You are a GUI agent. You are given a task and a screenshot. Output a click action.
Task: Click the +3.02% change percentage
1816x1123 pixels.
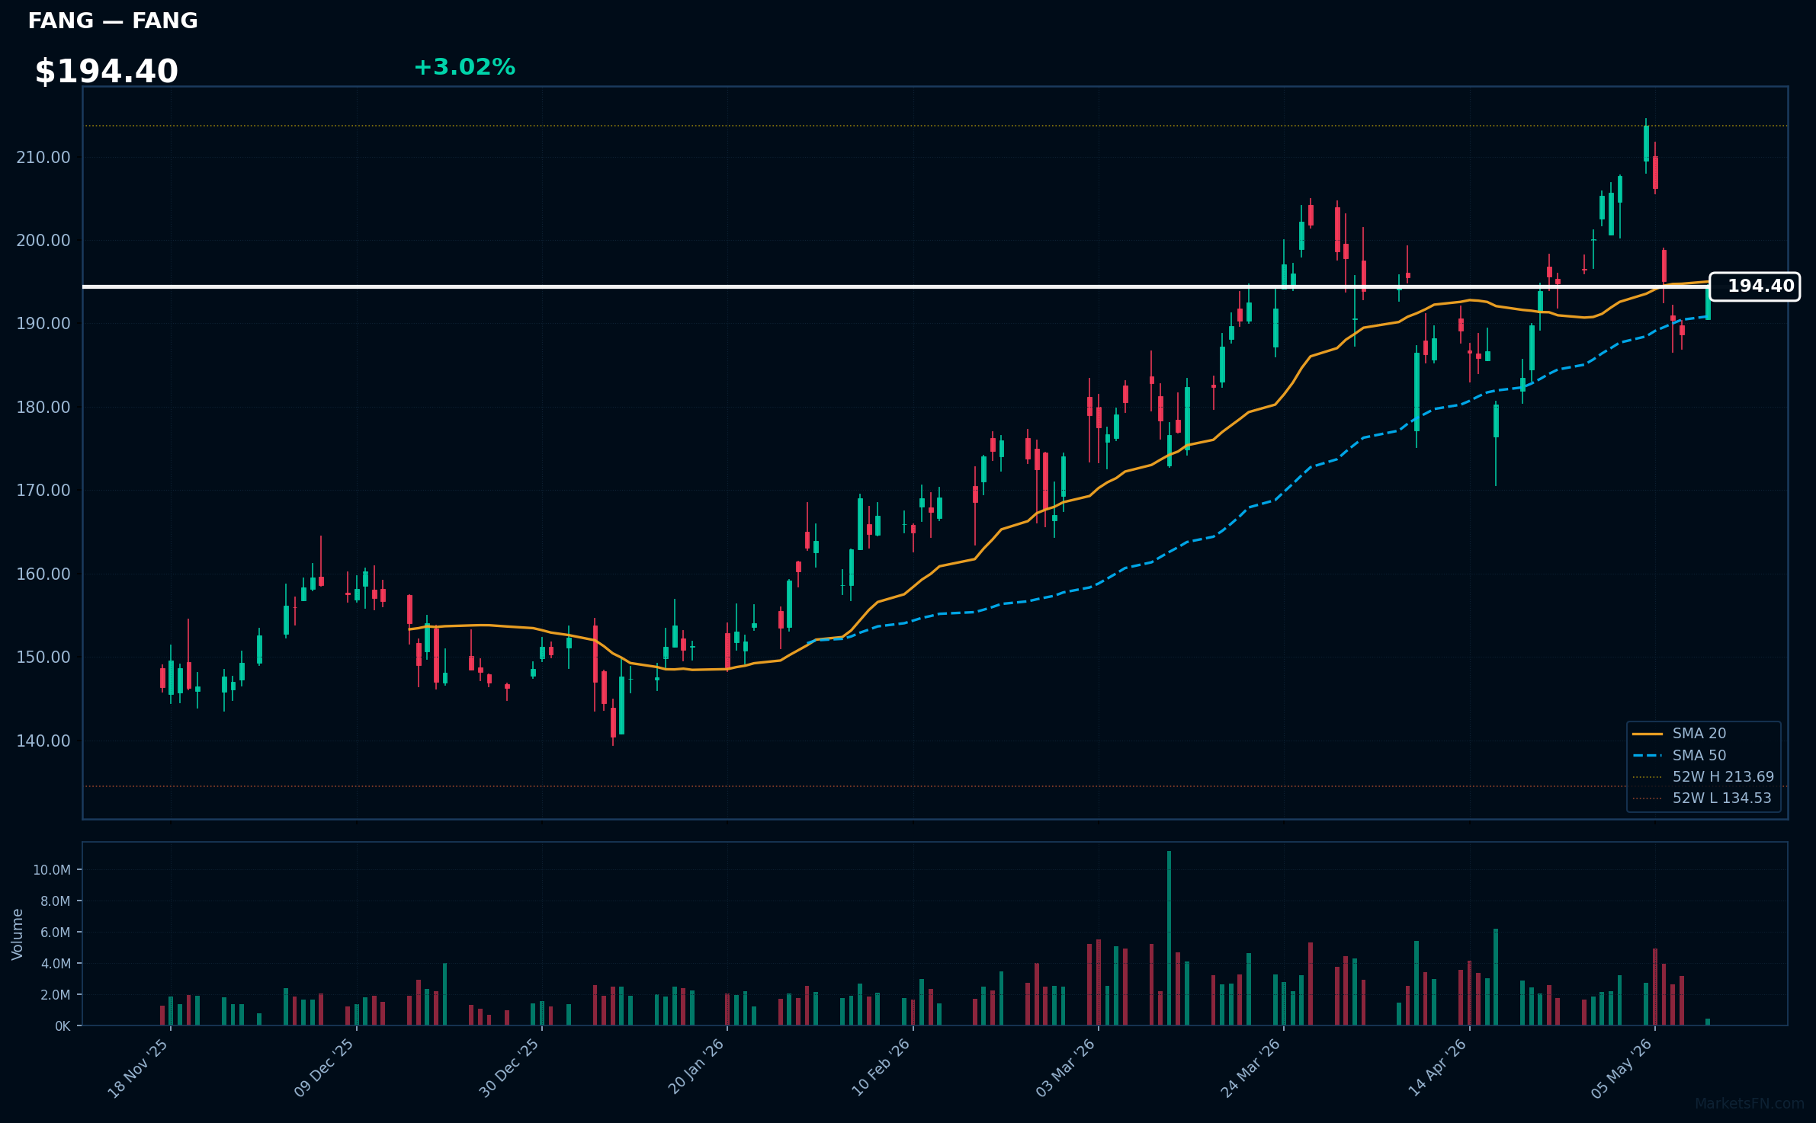(x=464, y=67)
